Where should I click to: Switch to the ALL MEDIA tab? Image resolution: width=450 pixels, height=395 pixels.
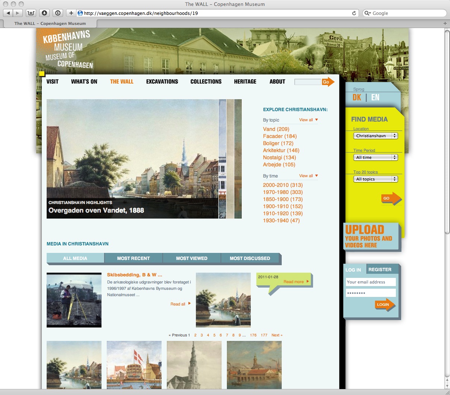(x=75, y=258)
